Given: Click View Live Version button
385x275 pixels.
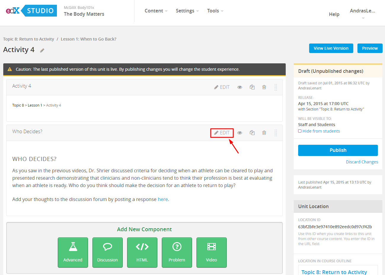Looking at the screenshot, I should 331,48.
